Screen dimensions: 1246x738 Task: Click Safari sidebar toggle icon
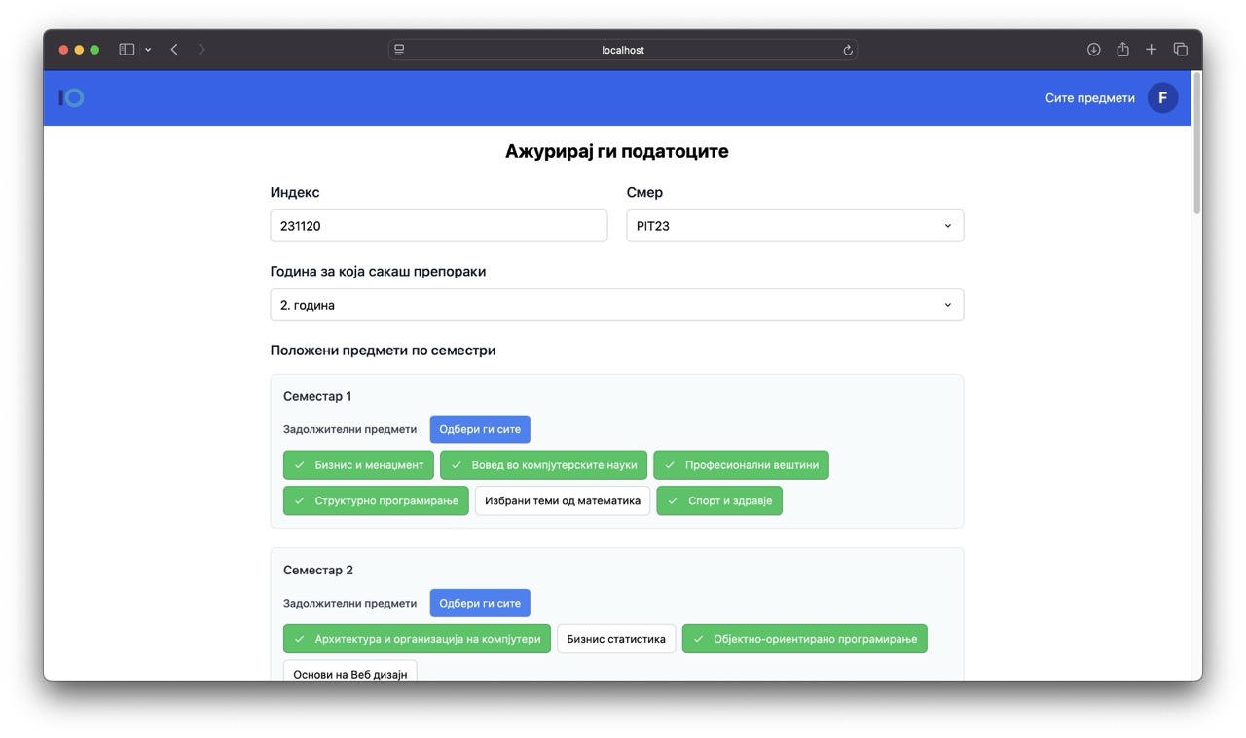click(x=127, y=50)
